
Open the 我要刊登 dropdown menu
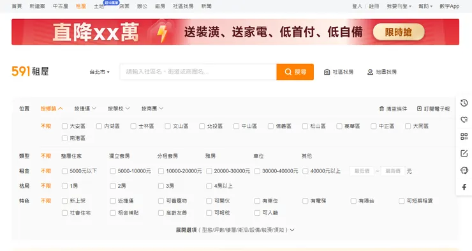(399, 6)
